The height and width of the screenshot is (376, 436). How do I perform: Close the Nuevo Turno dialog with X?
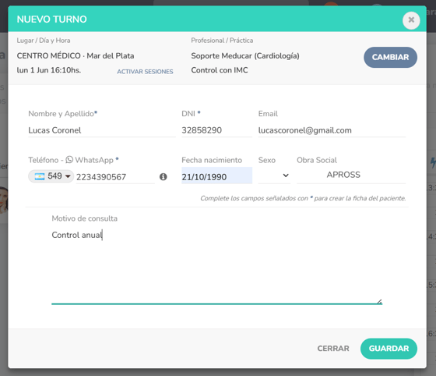(411, 20)
